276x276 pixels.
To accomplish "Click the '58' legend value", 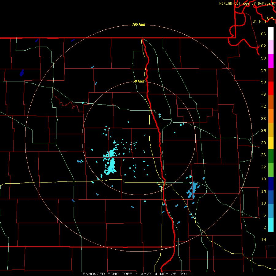I will [263, 58].
